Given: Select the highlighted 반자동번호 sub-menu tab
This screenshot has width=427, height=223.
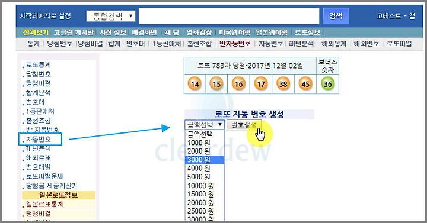Looking at the screenshot, I should pos(235,44).
